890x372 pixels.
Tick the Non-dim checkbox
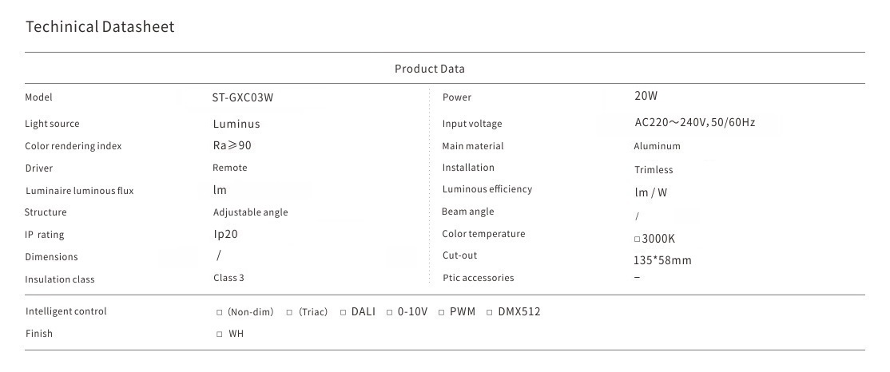[x=220, y=312]
